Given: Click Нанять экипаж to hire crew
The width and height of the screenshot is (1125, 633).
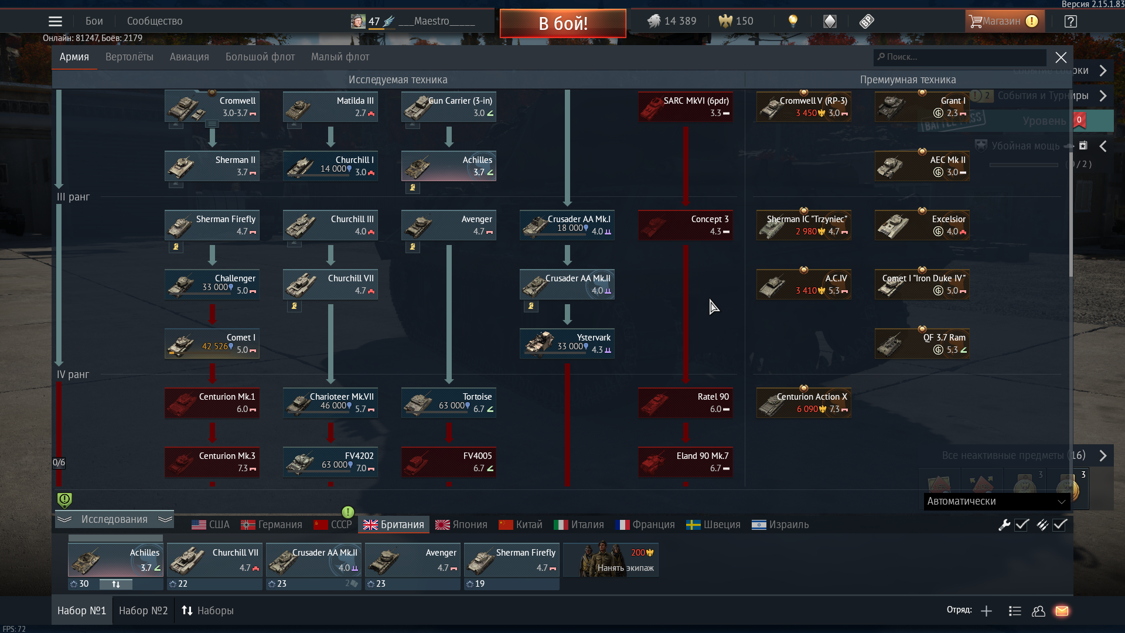Looking at the screenshot, I should [611, 560].
